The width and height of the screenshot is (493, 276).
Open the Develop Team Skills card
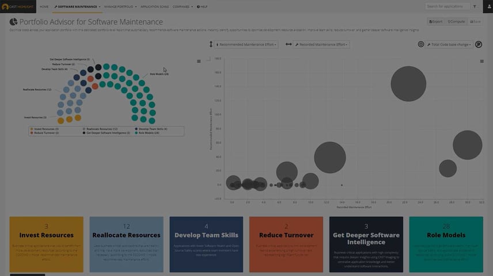(206, 244)
